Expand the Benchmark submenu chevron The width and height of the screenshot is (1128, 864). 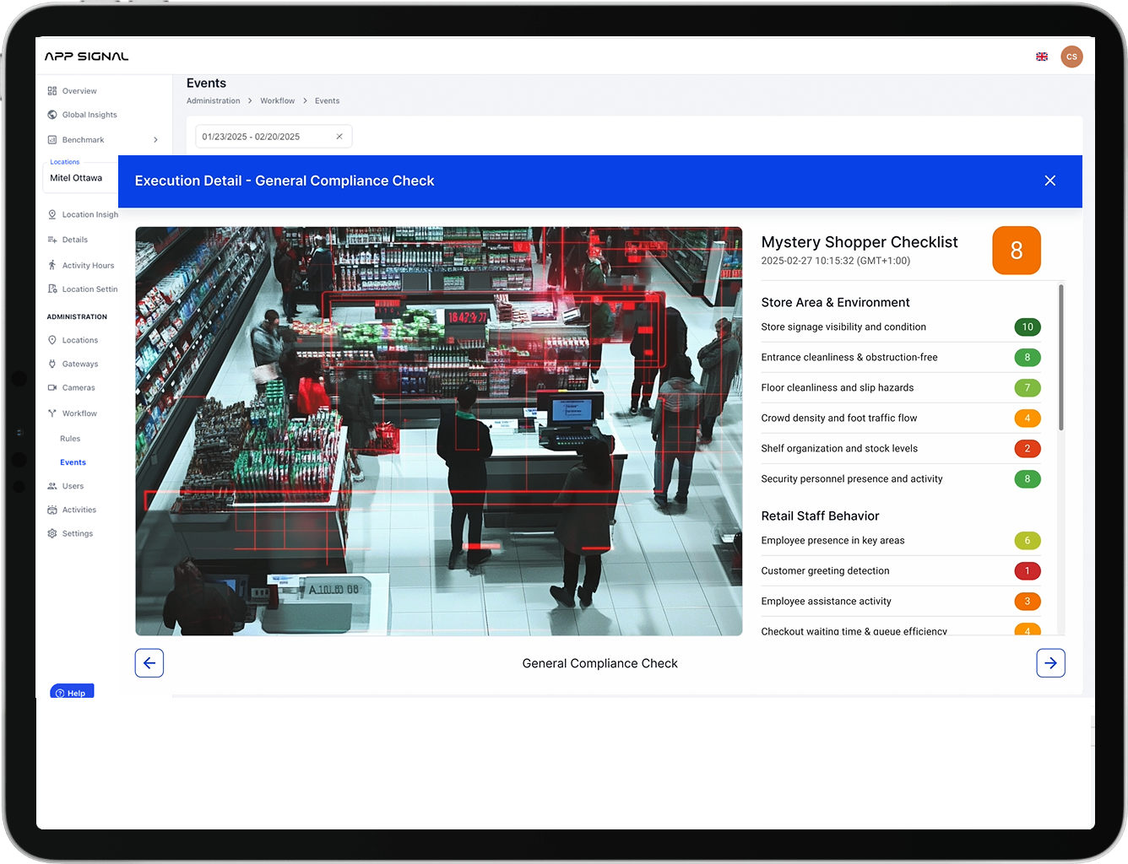pos(155,140)
